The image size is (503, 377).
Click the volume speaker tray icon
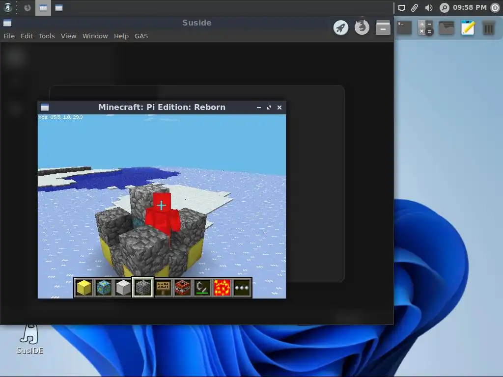pyautogui.click(x=429, y=8)
